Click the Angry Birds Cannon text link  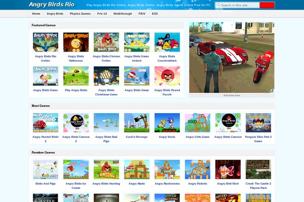[x=228, y=137]
